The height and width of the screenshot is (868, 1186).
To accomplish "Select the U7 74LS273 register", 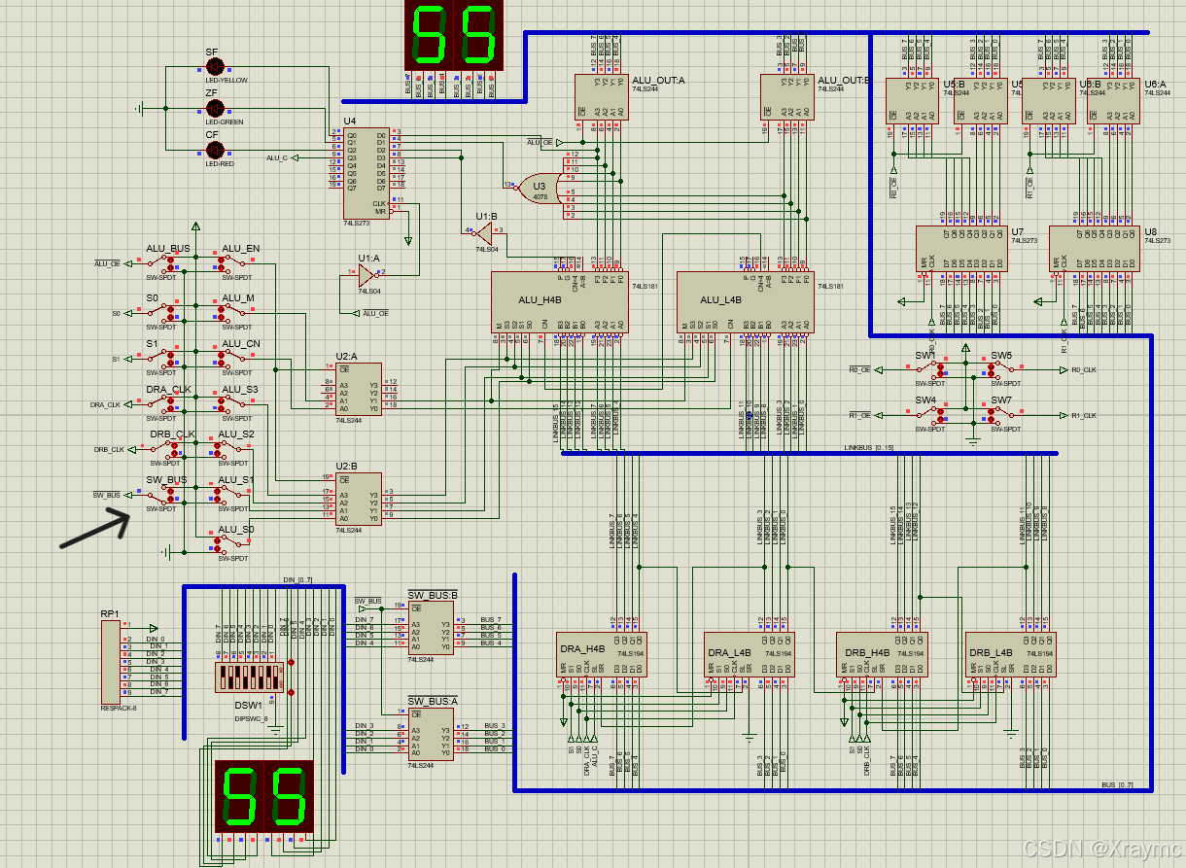I will click(x=961, y=249).
